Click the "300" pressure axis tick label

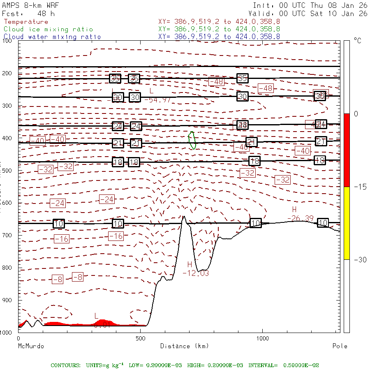tap(7, 106)
